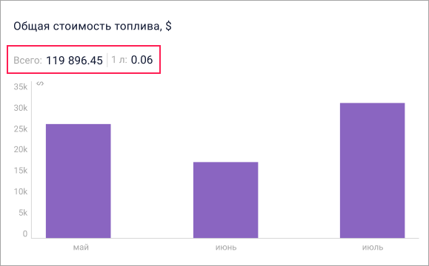Click the июль axis label
The image size is (429, 266).
click(x=373, y=248)
